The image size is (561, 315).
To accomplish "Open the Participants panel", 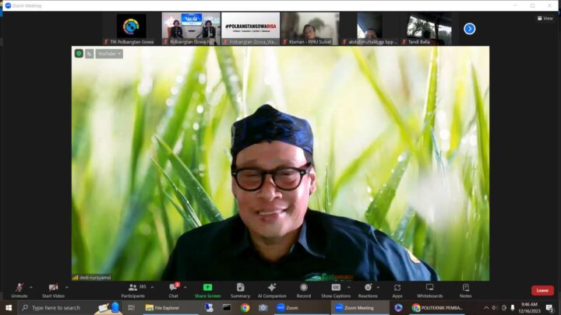I will [x=133, y=290].
